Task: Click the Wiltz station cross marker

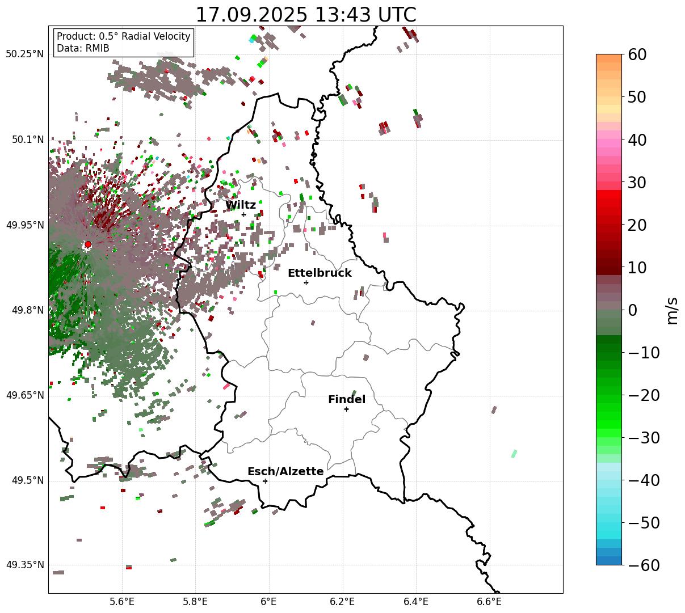Action: (x=243, y=214)
